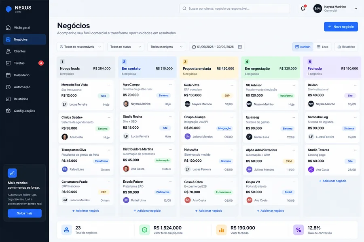Click Ana Costa avatar on Clínica Saúde+ card
The width and height of the screenshot is (364, 242).
click(x=65, y=137)
